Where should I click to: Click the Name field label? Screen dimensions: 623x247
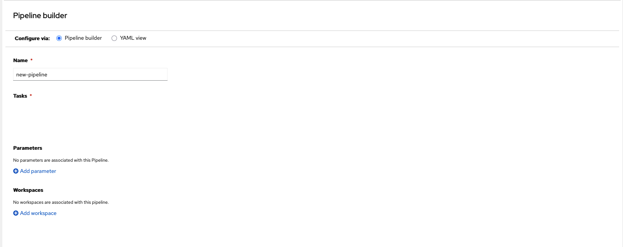pos(20,60)
